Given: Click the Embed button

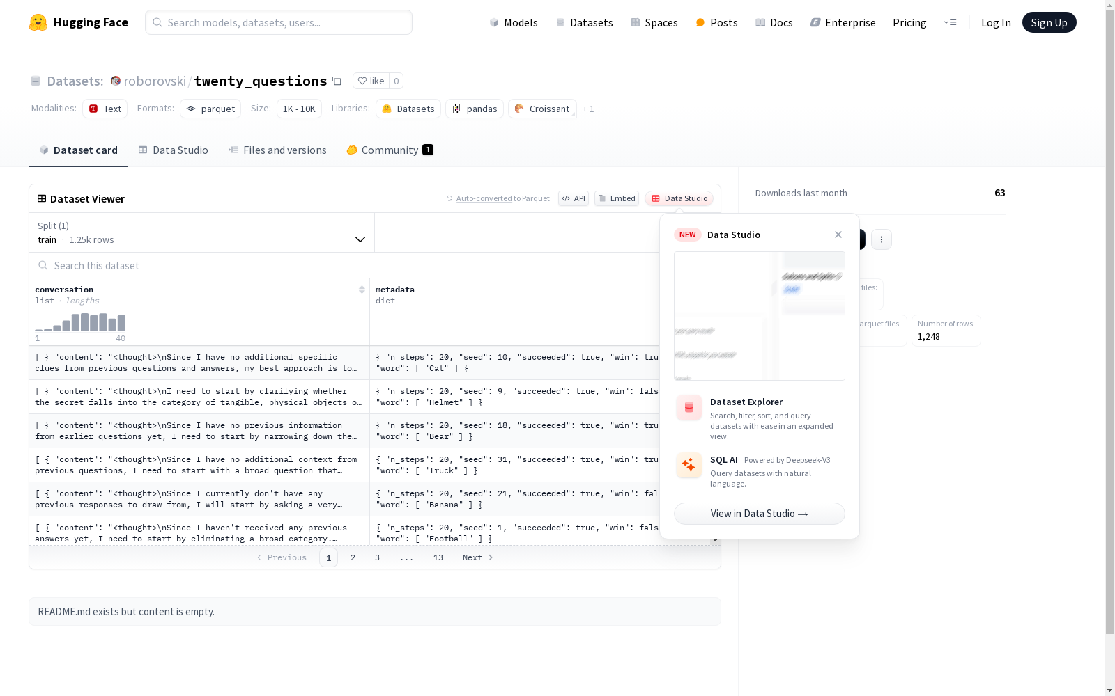Looking at the screenshot, I should coord(617,198).
